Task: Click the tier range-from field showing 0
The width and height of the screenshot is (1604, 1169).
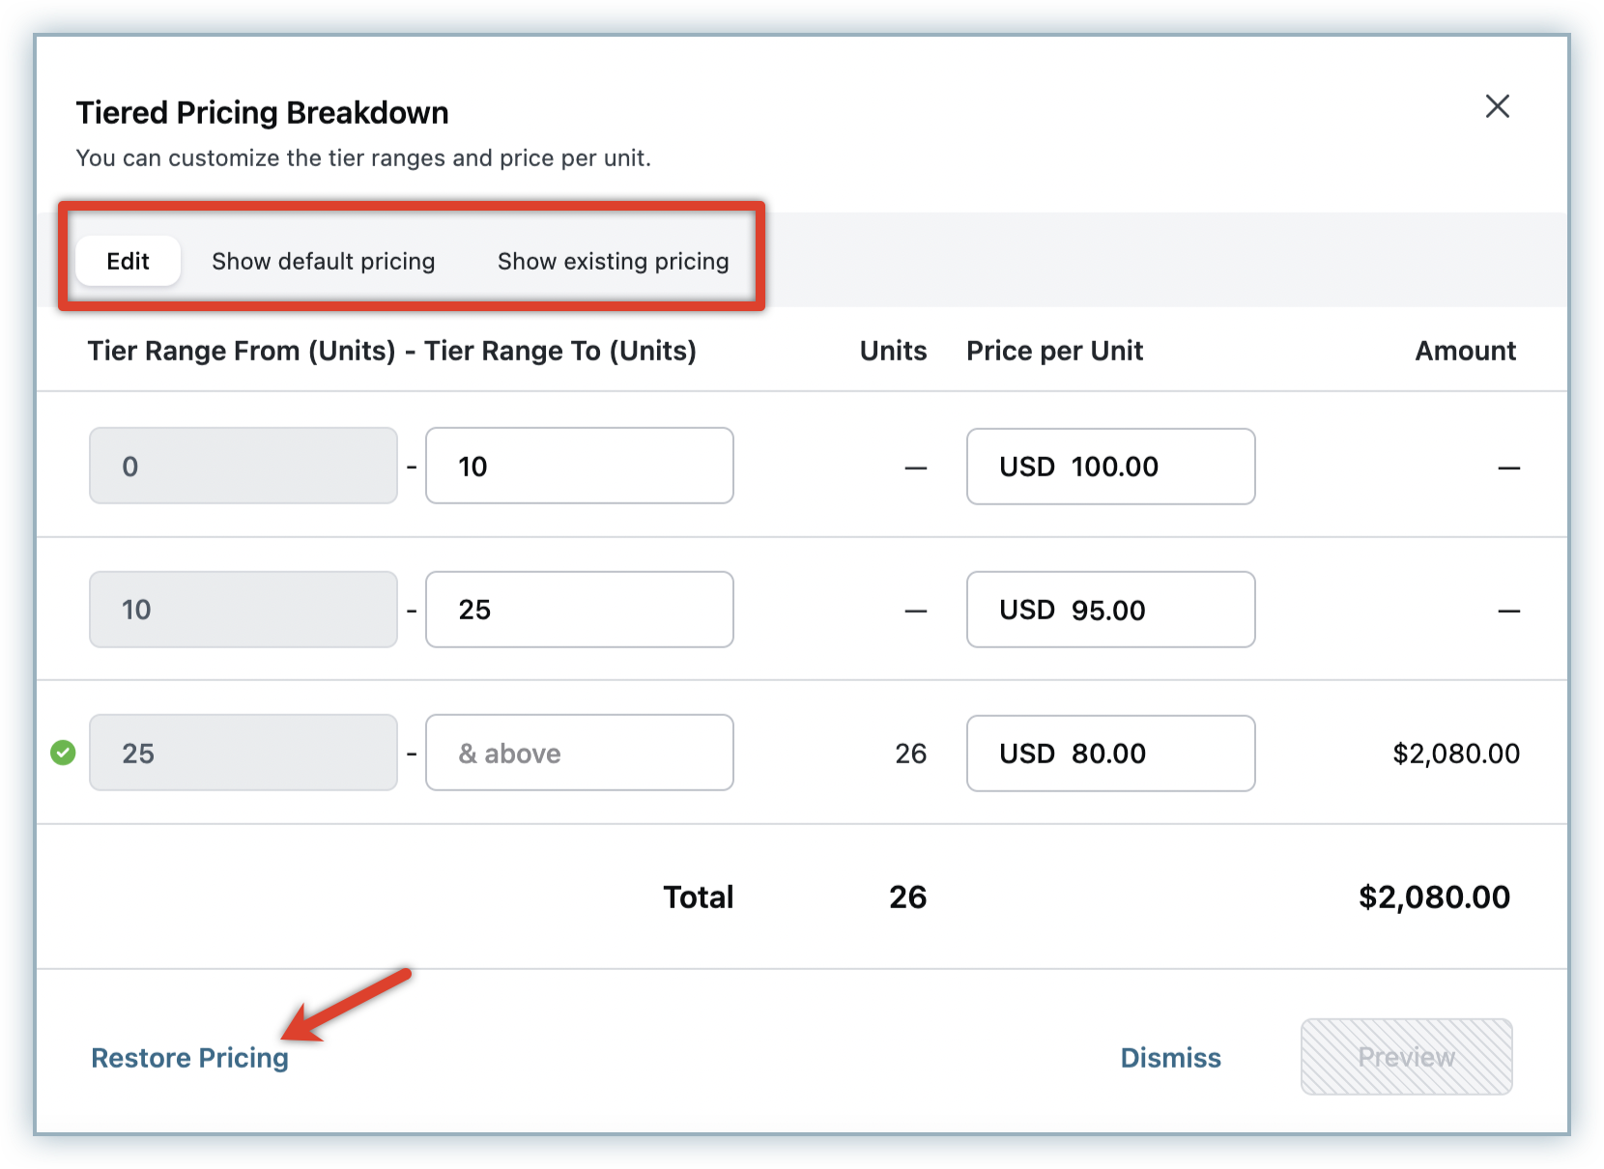Action: (243, 466)
